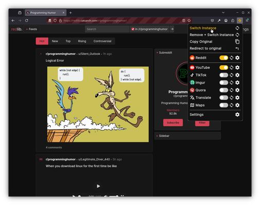Switch instance for Reddit row
Image resolution: width=260 pixels, height=205 pixels.
231,58
